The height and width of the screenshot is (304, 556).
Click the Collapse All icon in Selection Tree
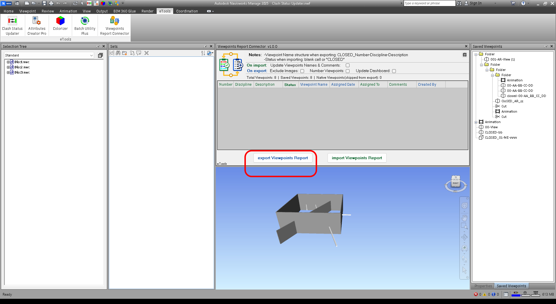click(100, 55)
